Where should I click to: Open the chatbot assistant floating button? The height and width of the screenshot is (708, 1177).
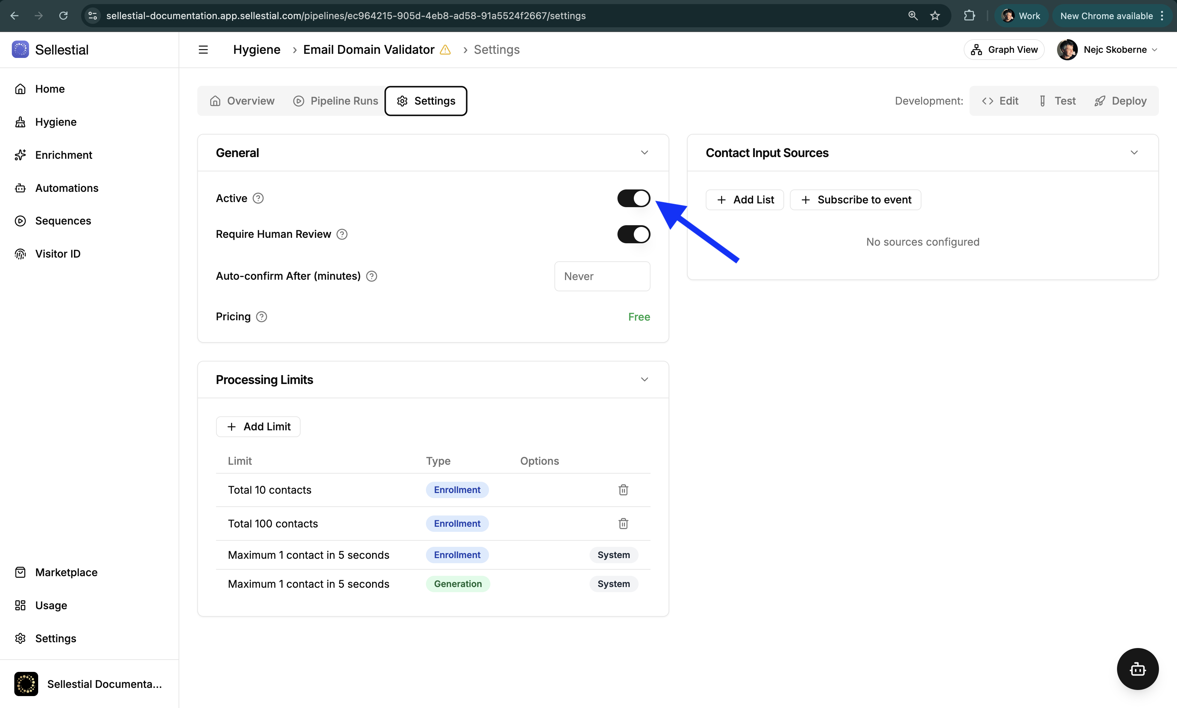point(1137,668)
